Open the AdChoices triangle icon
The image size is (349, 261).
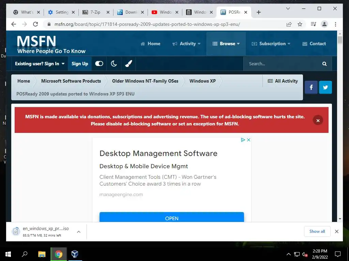pyautogui.click(x=243, y=140)
